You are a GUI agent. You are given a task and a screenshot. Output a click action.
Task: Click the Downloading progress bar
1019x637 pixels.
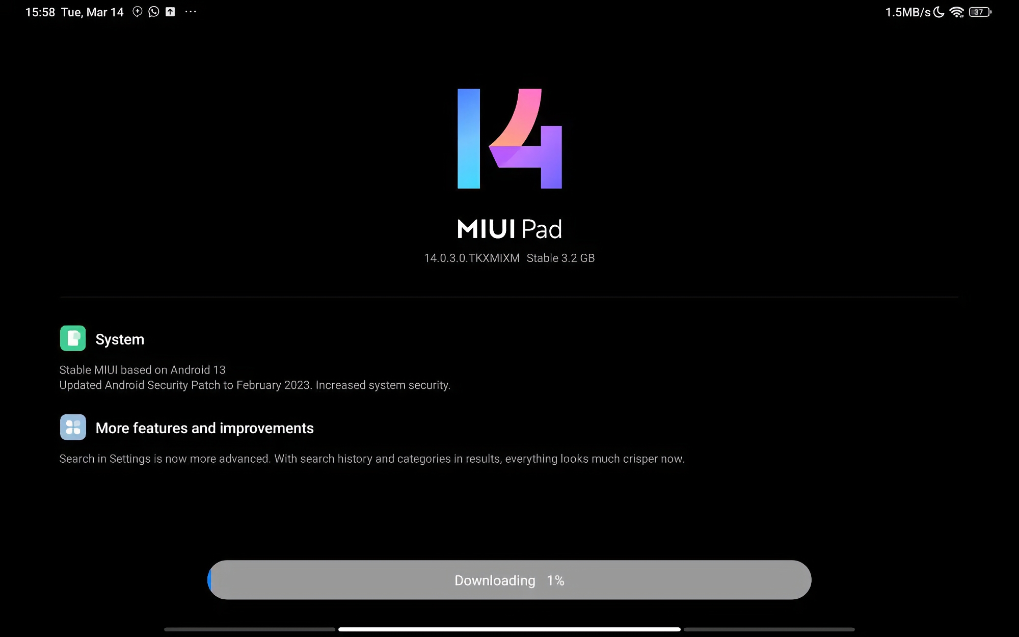pos(509,580)
